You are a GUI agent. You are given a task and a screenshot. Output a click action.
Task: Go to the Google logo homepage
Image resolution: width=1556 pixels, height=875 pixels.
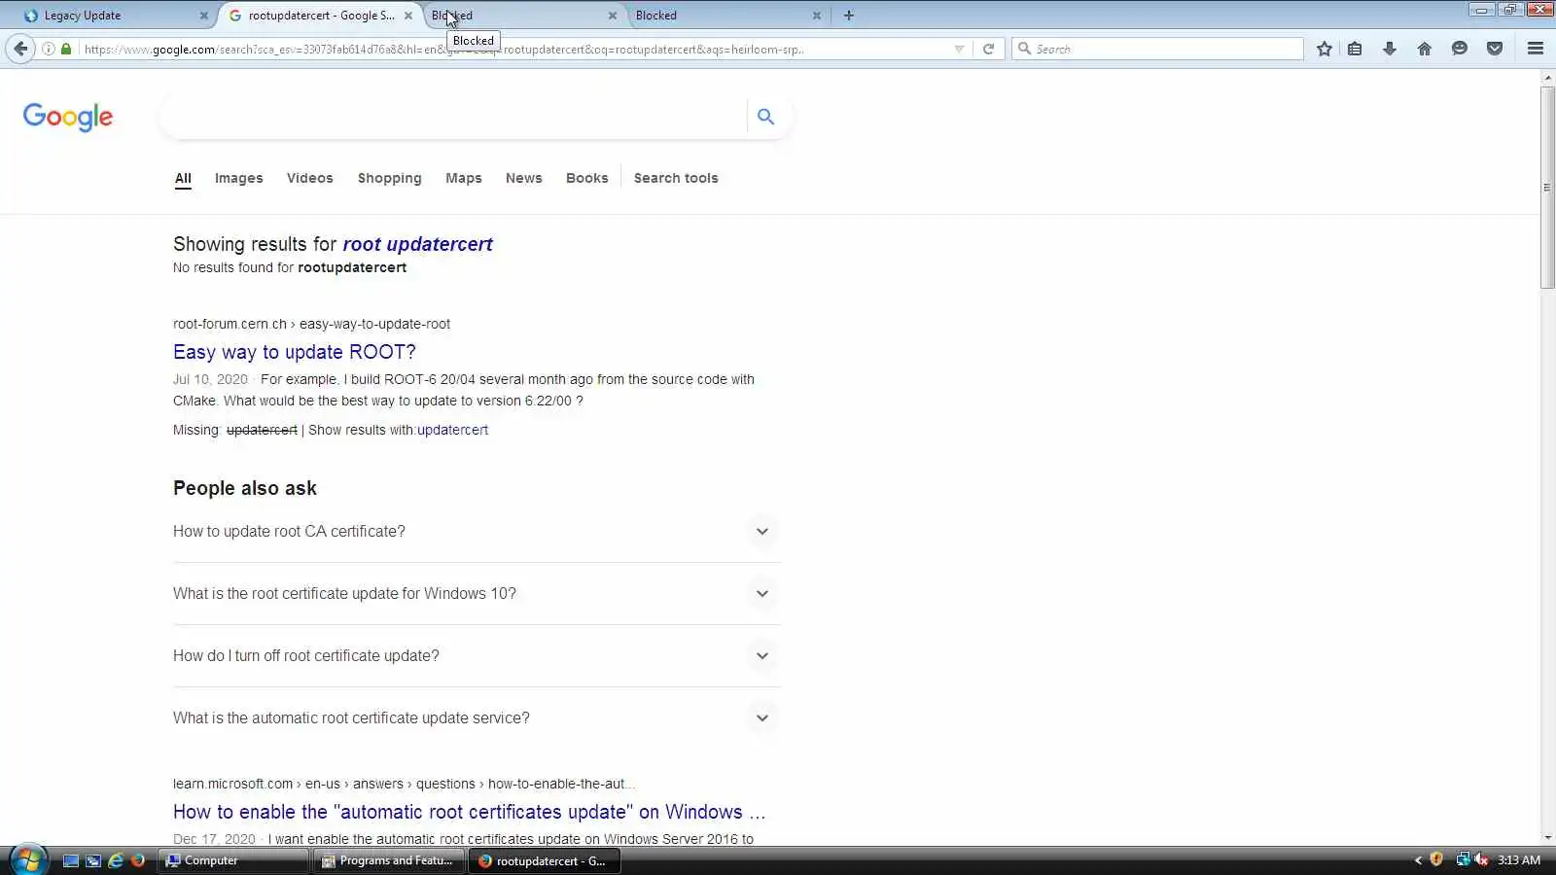(68, 117)
